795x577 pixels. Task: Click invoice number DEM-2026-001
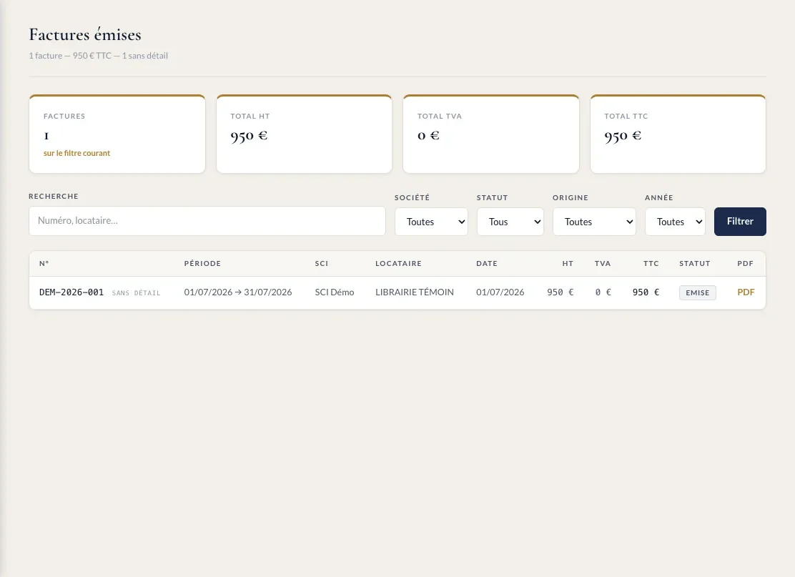(x=71, y=292)
